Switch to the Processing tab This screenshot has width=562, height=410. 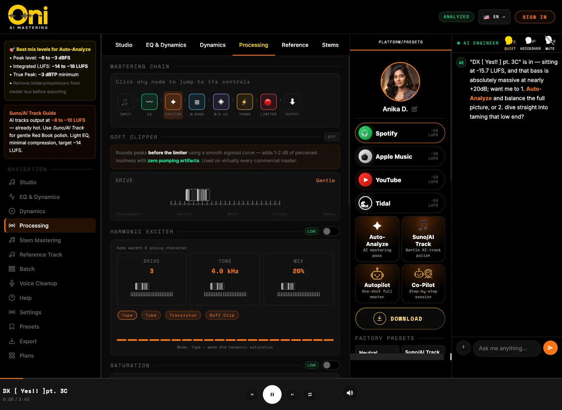254,45
